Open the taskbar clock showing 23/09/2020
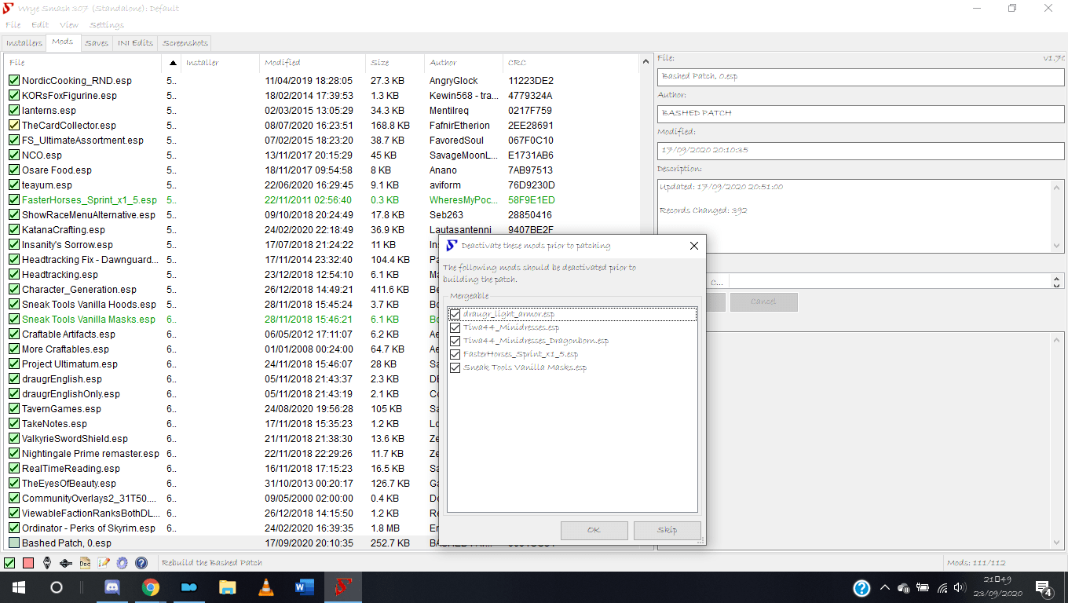1068x603 pixels. (997, 587)
